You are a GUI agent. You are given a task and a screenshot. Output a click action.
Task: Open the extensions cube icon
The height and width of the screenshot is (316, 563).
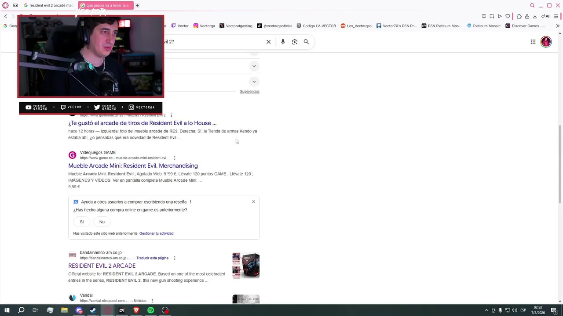[519, 16]
